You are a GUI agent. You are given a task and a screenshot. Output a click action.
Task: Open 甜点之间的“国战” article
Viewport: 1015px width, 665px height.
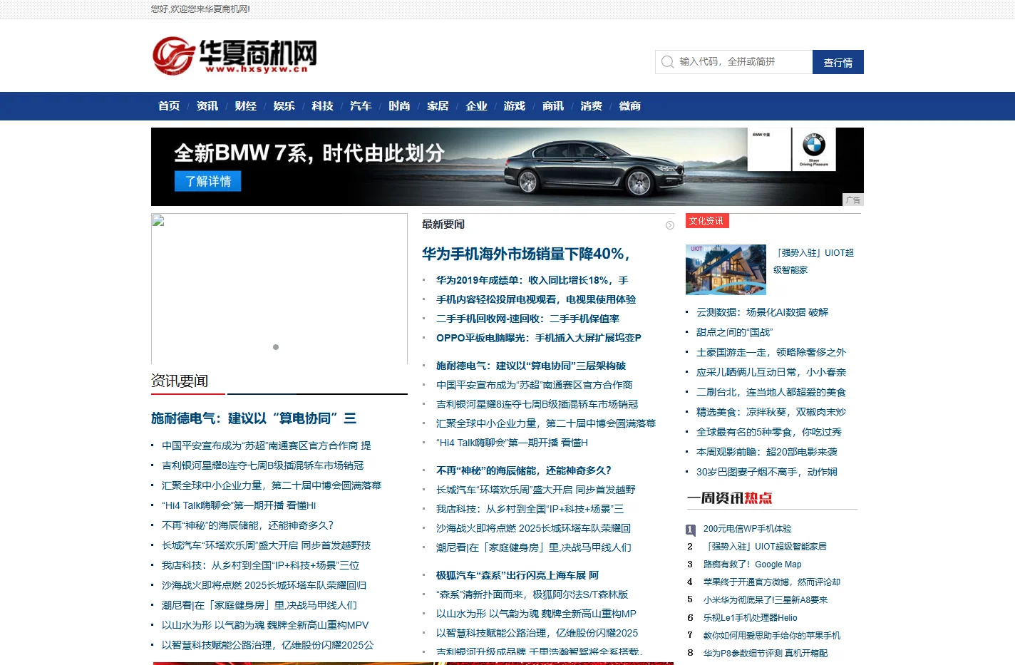[x=734, y=332]
